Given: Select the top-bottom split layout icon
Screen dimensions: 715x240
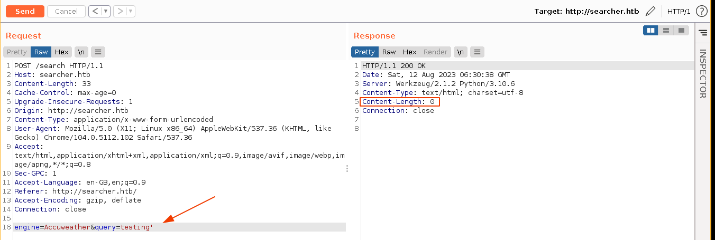Looking at the screenshot, I should pos(666,31).
